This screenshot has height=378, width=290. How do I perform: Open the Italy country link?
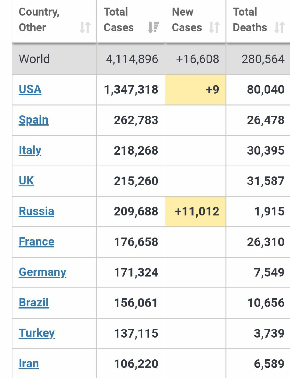tap(30, 150)
